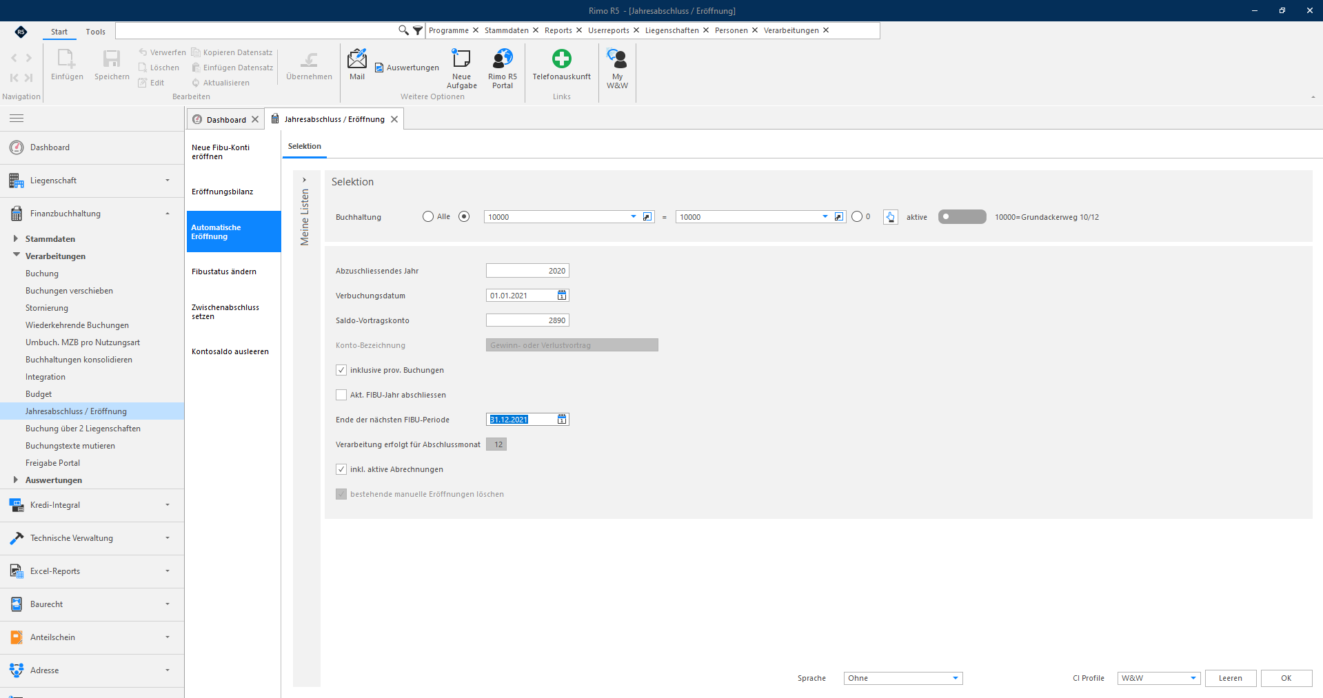
Task: Click the Mail icon in the ribbon
Action: point(357,59)
